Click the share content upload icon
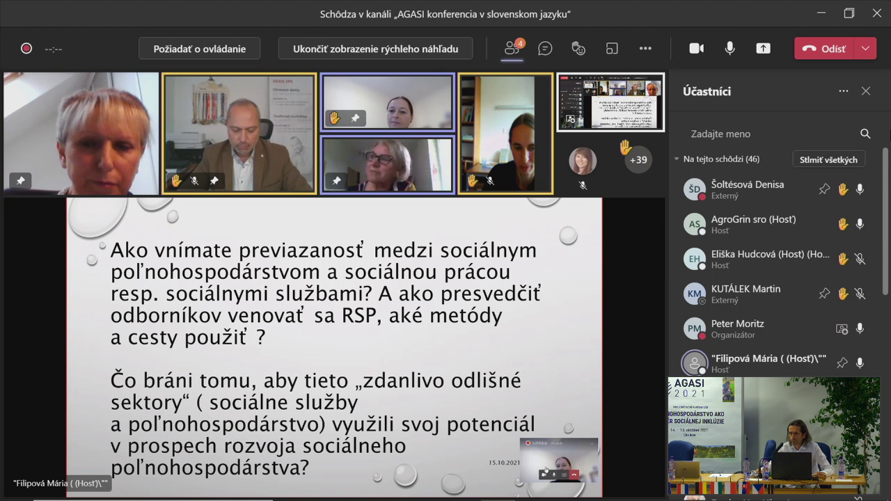Image resolution: width=891 pixels, height=501 pixels. coord(764,48)
